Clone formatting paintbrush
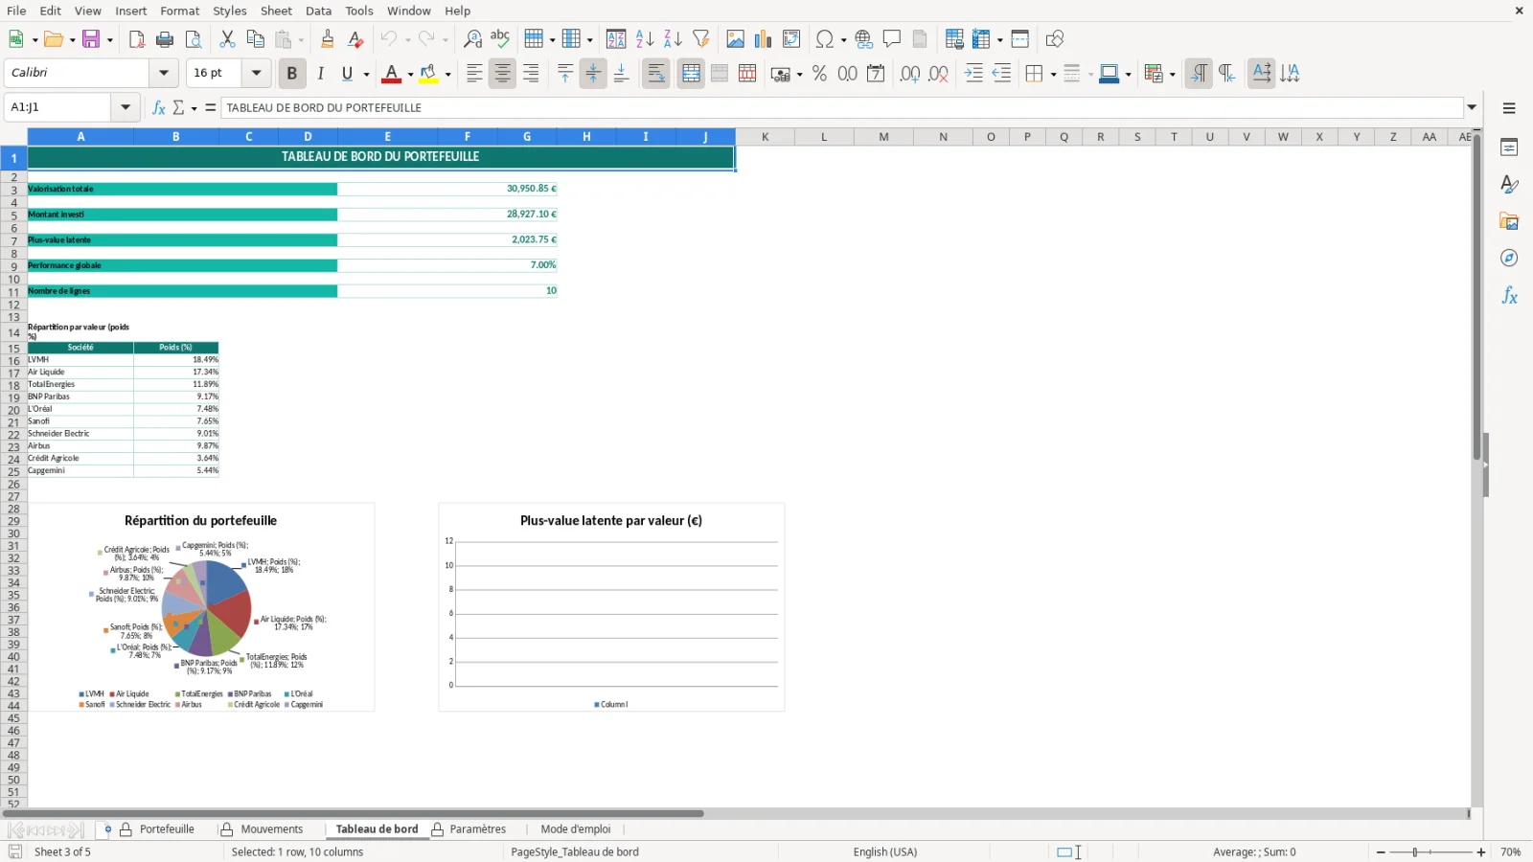This screenshot has width=1533, height=862. pos(328,39)
